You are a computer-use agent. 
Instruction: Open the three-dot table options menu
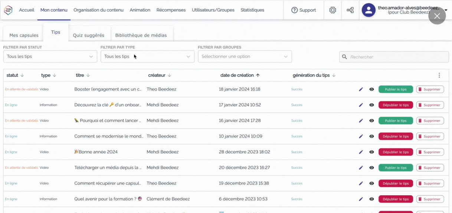point(439,75)
